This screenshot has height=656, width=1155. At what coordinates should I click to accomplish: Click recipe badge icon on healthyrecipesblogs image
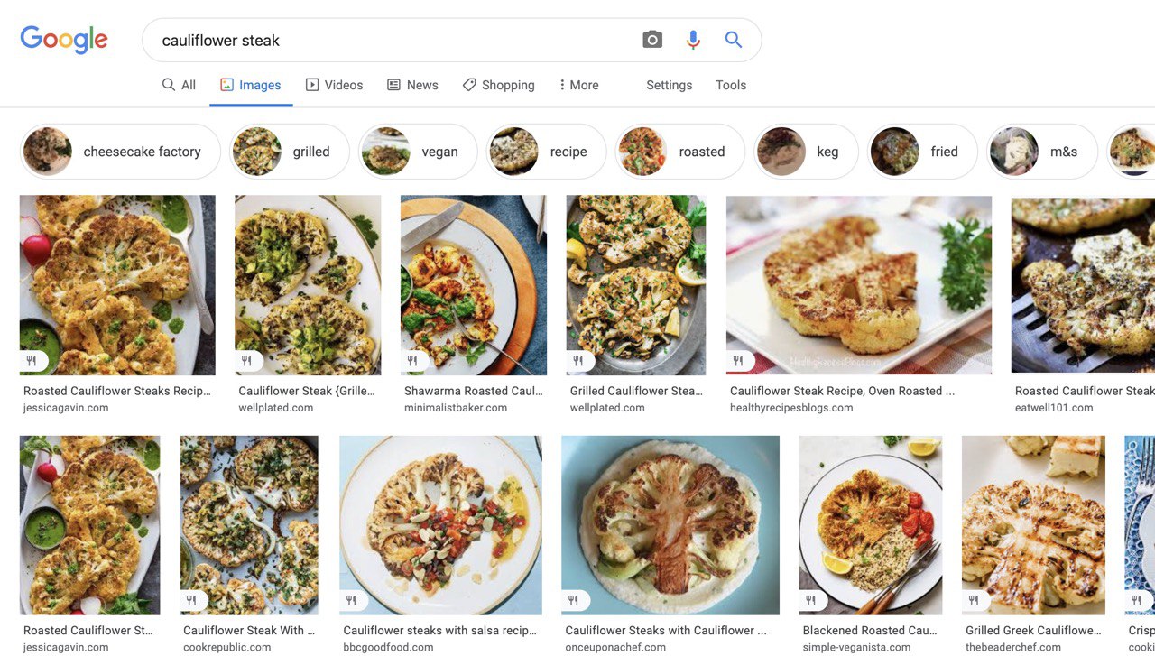[738, 361]
